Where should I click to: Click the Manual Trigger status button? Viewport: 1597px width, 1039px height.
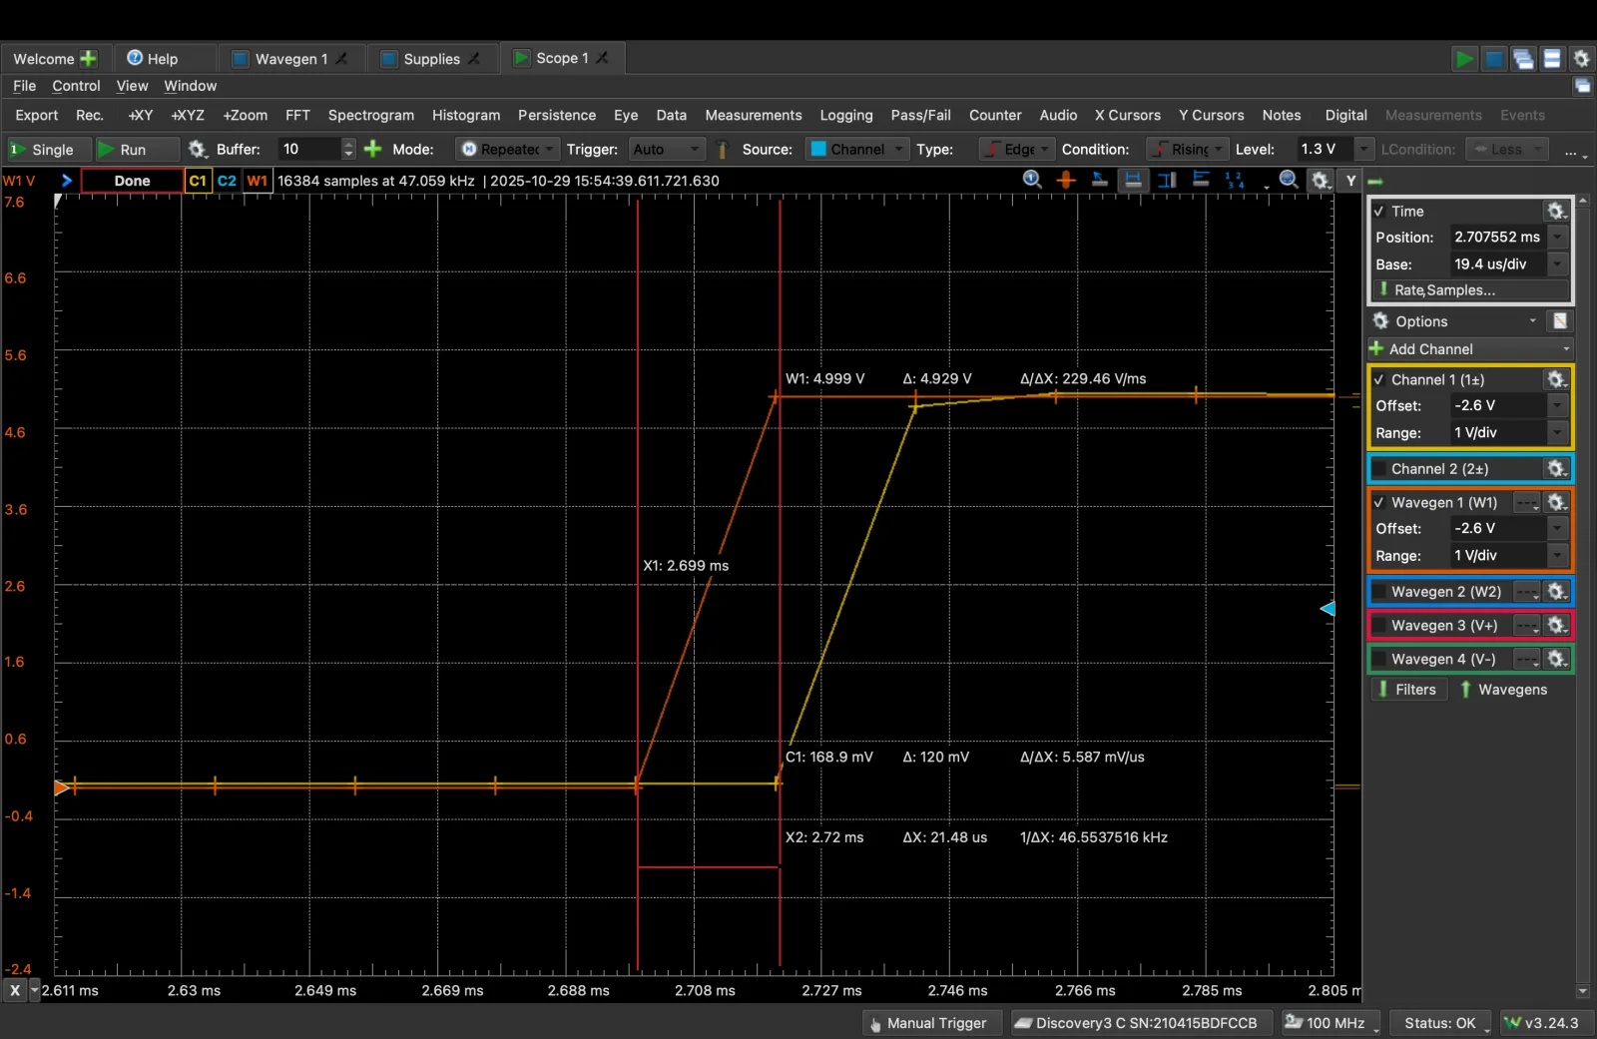pyautogui.click(x=930, y=1023)
